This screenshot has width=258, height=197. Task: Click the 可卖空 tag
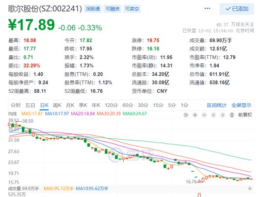tap(132, 9)
